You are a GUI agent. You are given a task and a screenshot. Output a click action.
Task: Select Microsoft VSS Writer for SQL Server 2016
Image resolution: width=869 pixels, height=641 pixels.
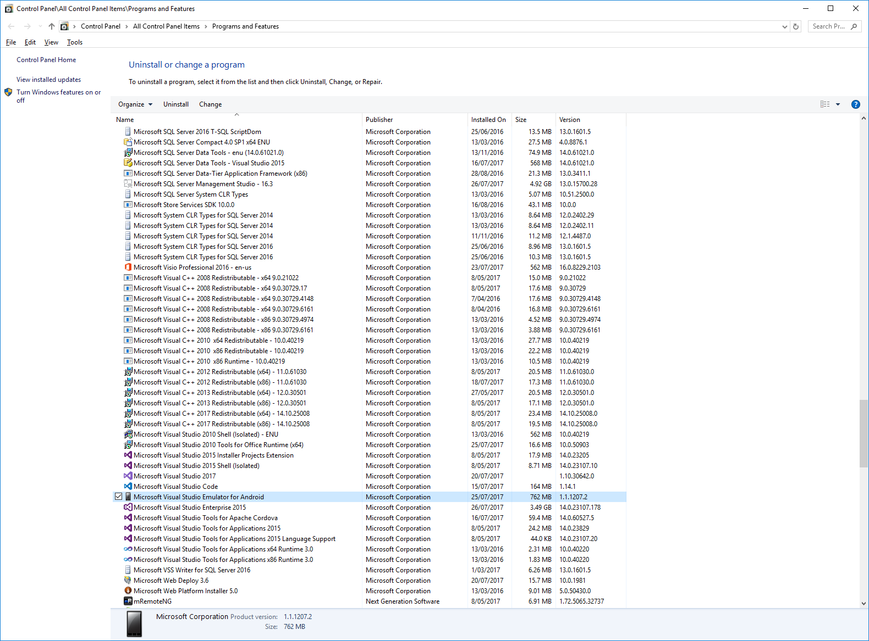point(370,570)
